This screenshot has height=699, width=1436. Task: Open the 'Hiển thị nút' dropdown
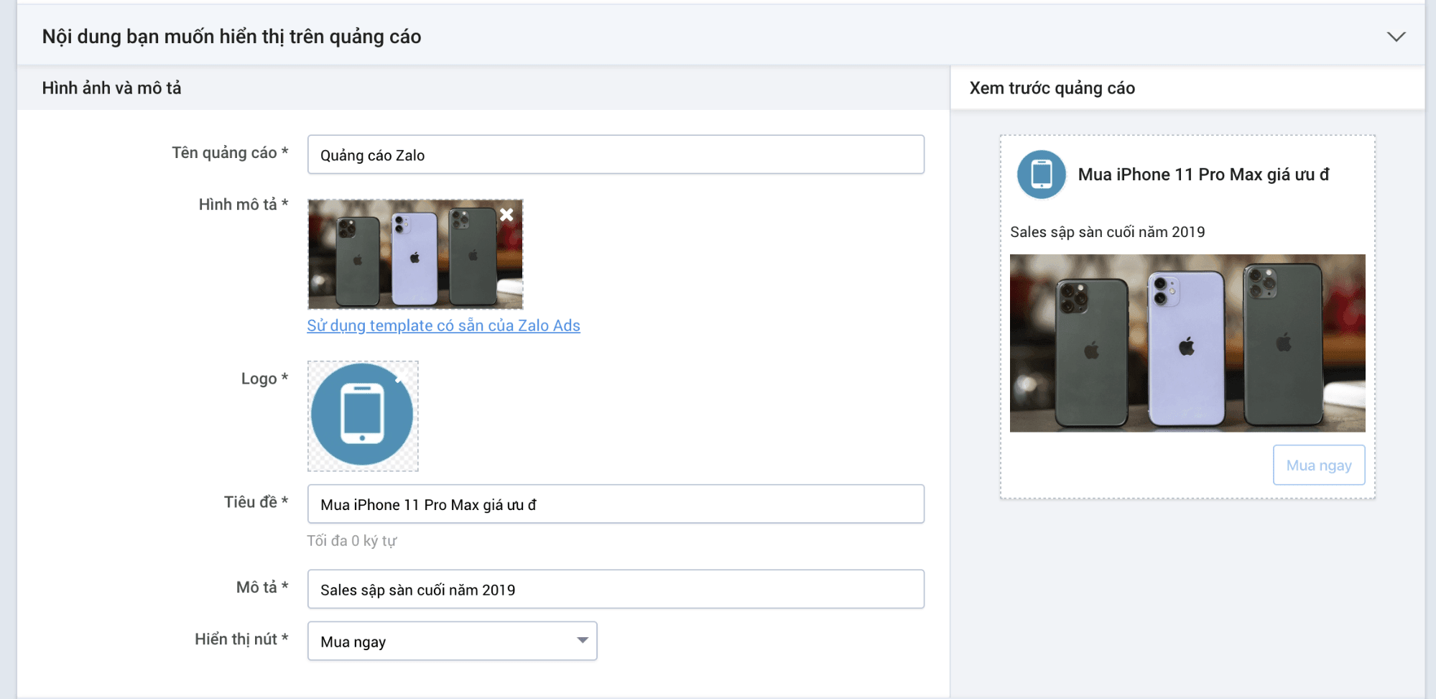[452, 641]
